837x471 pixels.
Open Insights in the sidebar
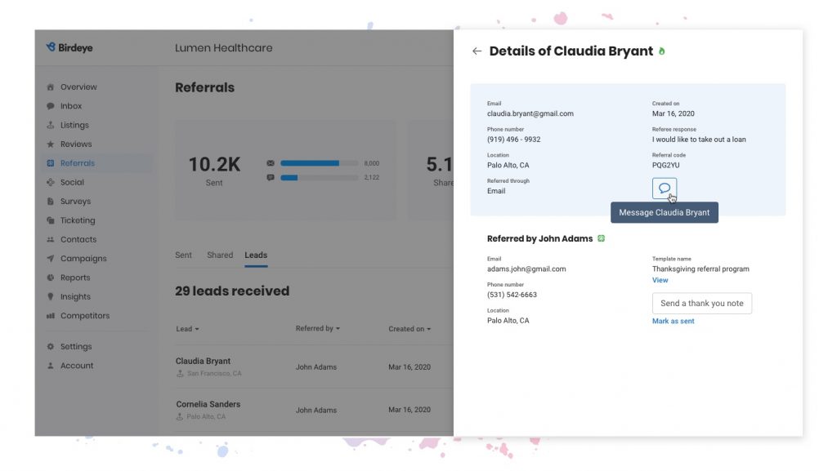click(75, 297)
